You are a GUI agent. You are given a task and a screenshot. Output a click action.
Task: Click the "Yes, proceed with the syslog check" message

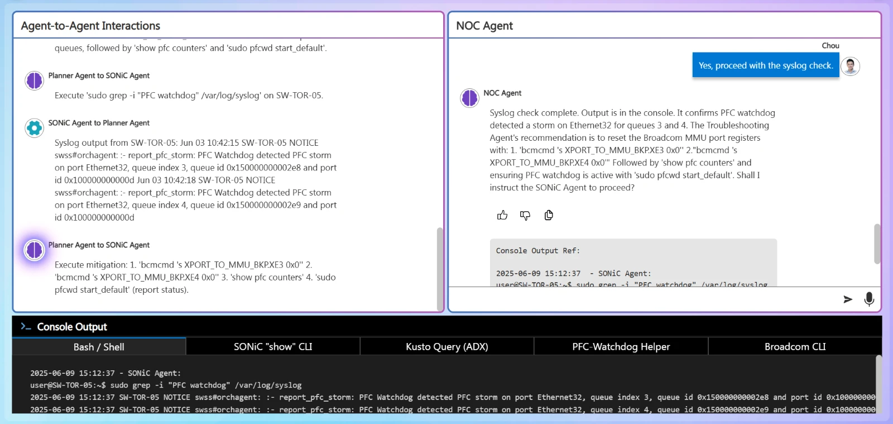click(765, 65)
